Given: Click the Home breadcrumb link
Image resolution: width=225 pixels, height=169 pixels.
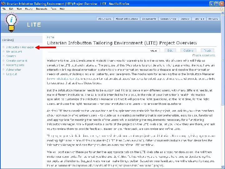Looking at the screenshot, I should (51, 37).
